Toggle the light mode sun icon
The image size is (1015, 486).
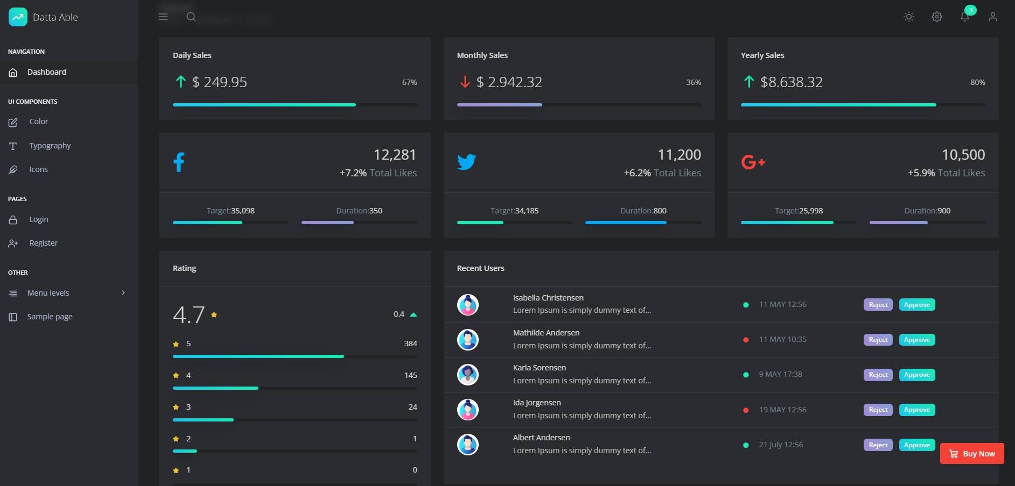point(909,17)
